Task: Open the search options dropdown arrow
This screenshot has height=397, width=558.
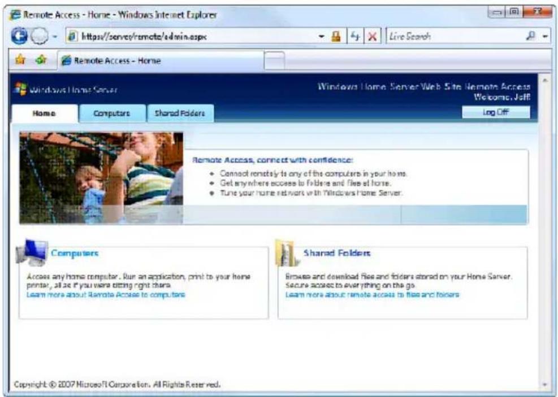Action: pyautogui.click(x=545, y=36)
